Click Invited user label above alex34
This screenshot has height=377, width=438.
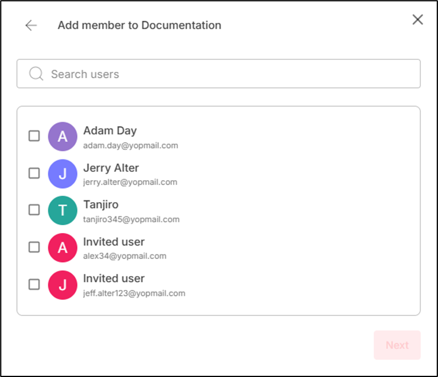tap(114, 242)
